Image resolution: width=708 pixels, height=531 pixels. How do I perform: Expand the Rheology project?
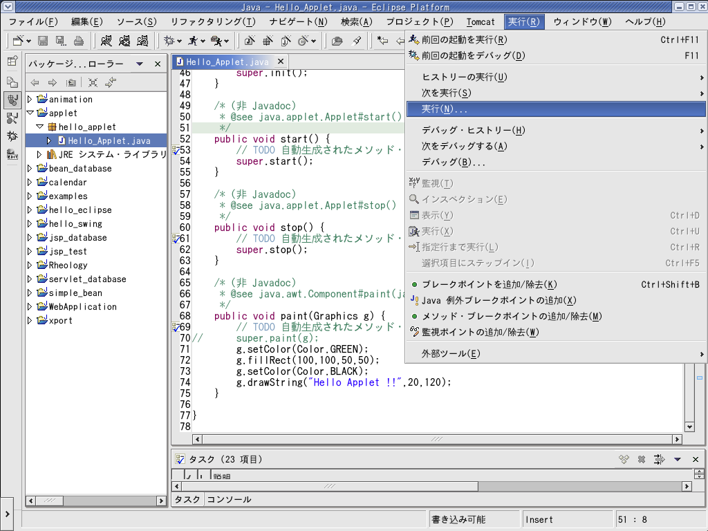click(x=30, y=265)
